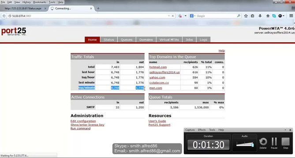295x158 pixels.
Task: Click total in value 7,483
Action: point(115,67)
